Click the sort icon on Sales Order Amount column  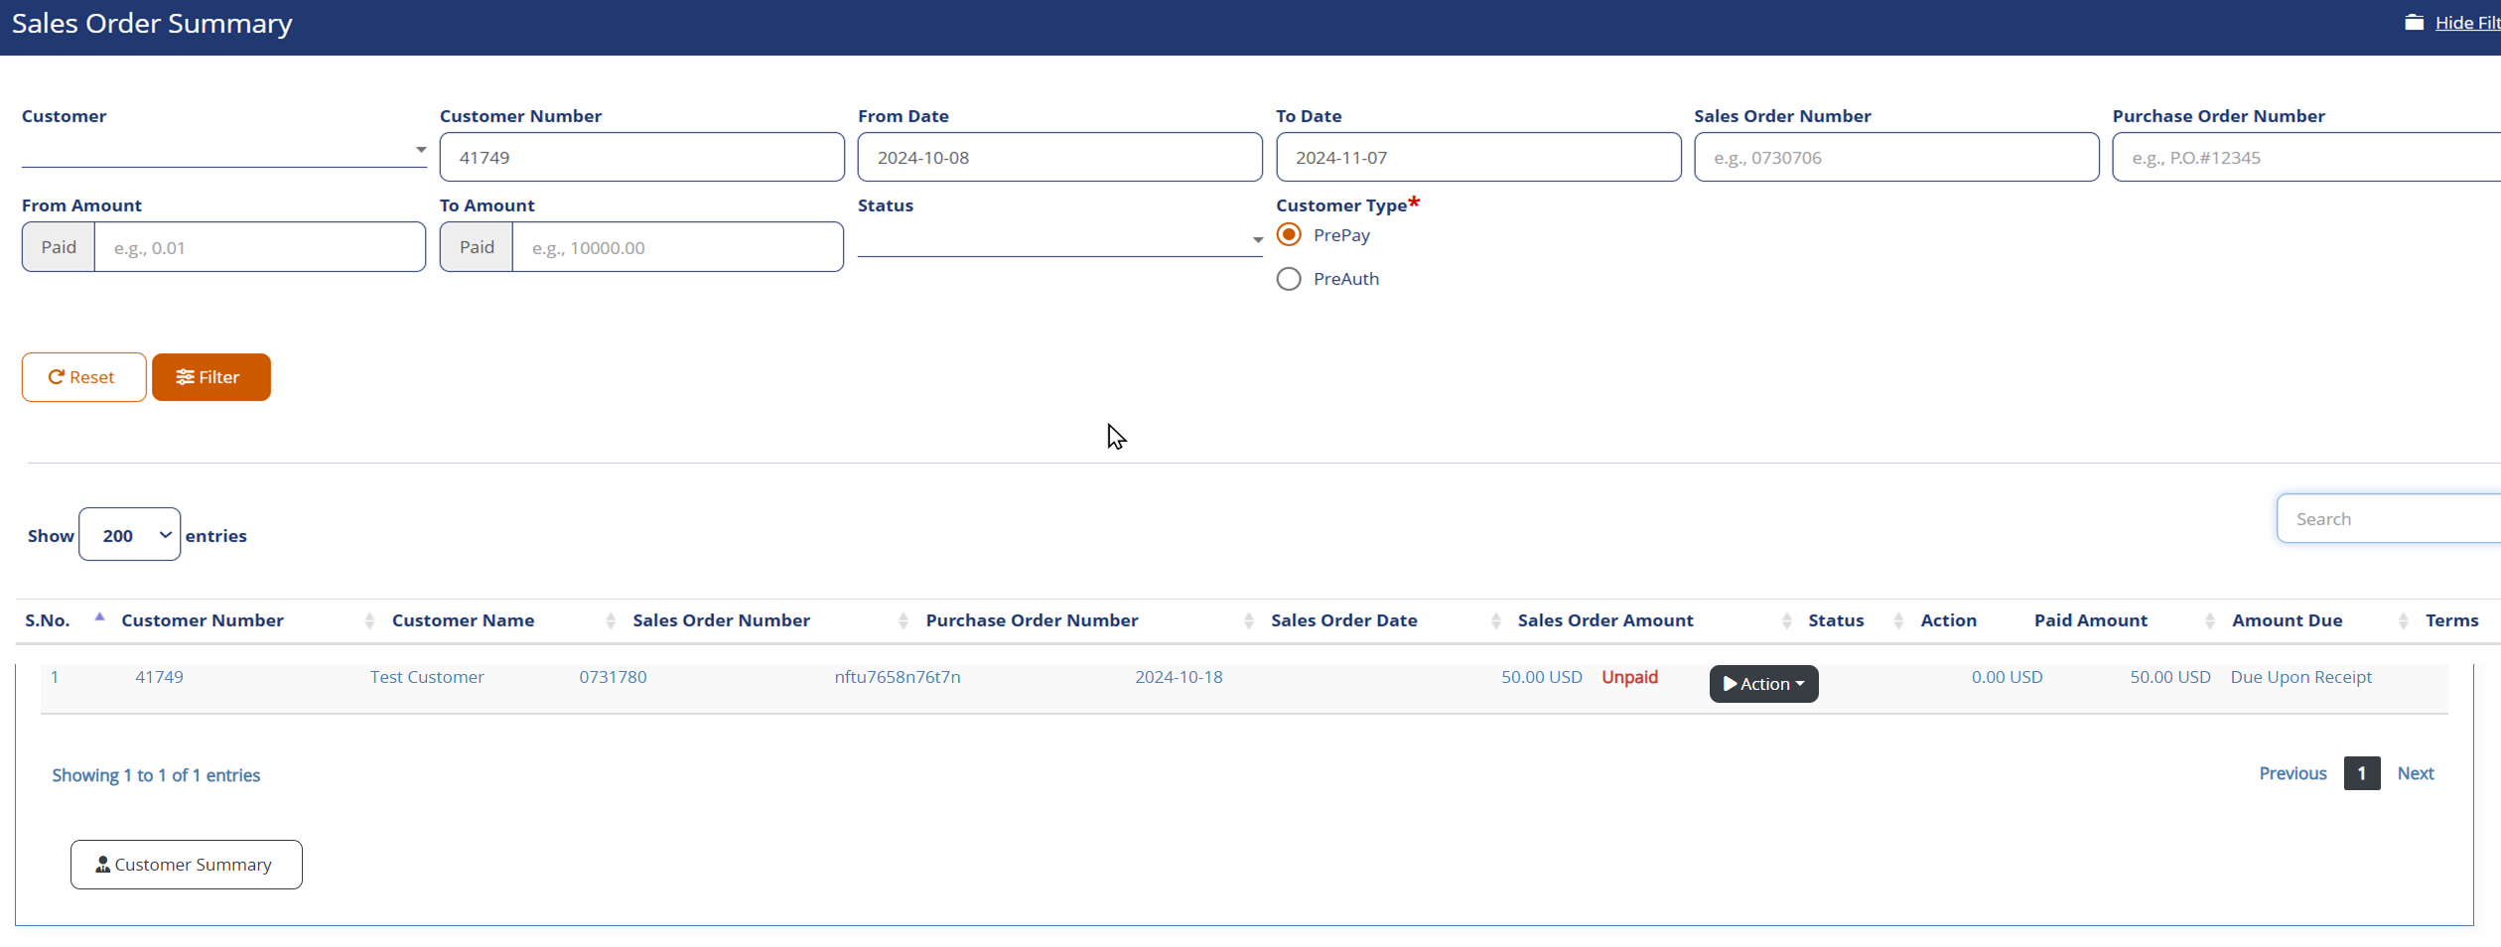1785,620
